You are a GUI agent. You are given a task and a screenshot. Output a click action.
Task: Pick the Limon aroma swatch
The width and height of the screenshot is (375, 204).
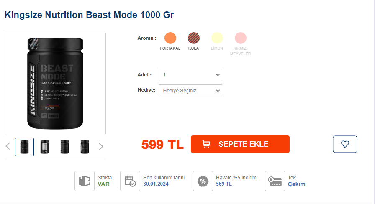click(217, 38)
